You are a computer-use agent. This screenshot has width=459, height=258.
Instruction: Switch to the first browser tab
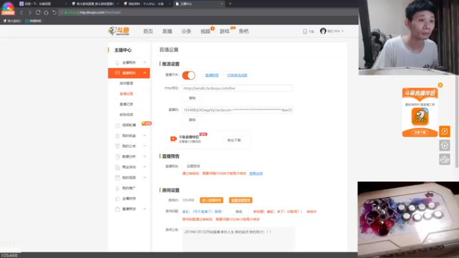pos(42,4)
